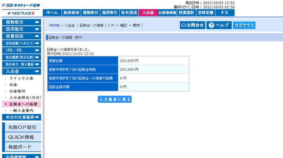Open クイック入金 sidebar link
283x158 pixels.
point(21,78)
